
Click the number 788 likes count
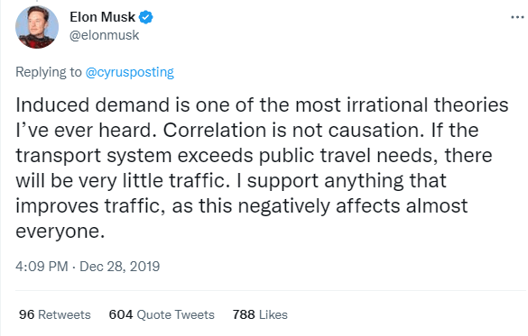pyautogui.click(x=244, y=315)
